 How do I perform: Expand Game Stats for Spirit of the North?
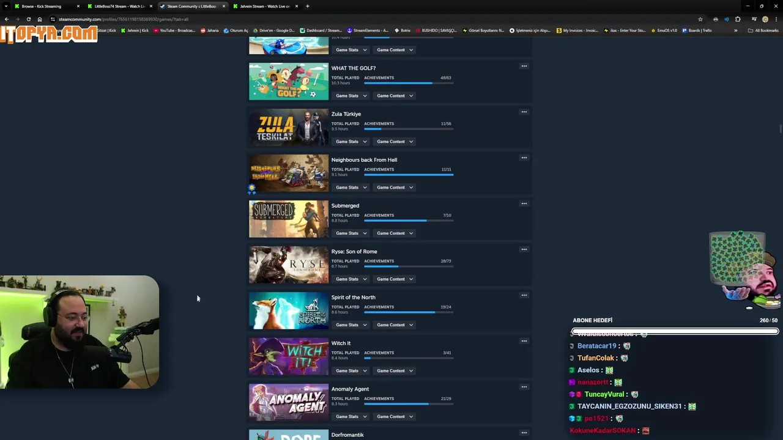(351, 325)
